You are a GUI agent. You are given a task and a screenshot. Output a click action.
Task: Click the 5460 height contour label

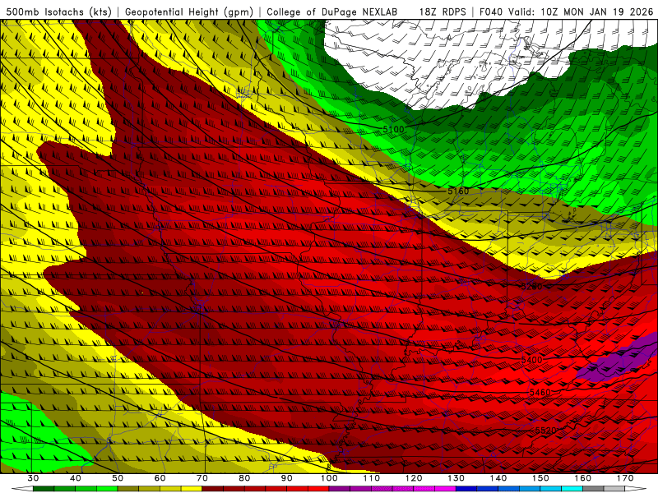click(x=540, y=393)
